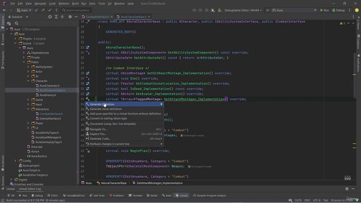Open the NuGet tool window
Image resolution: width=361 pixels, height=203 pixels.
[152, 196]
